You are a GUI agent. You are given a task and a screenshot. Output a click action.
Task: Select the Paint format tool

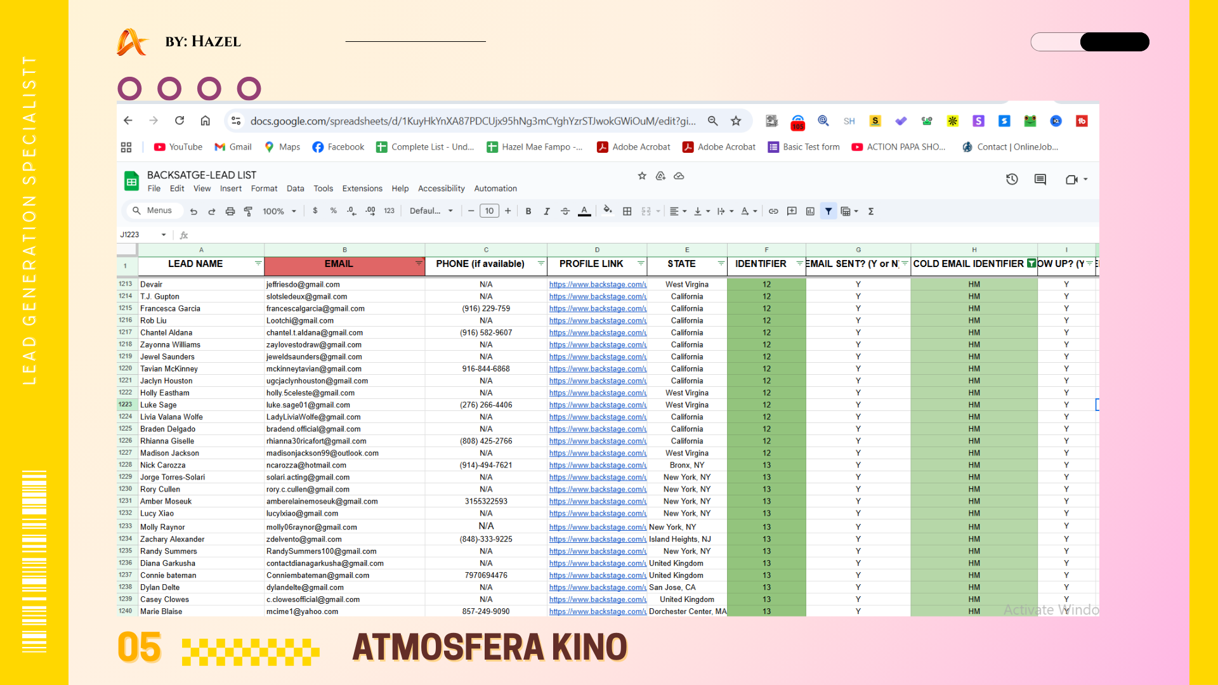coord(248,211)
